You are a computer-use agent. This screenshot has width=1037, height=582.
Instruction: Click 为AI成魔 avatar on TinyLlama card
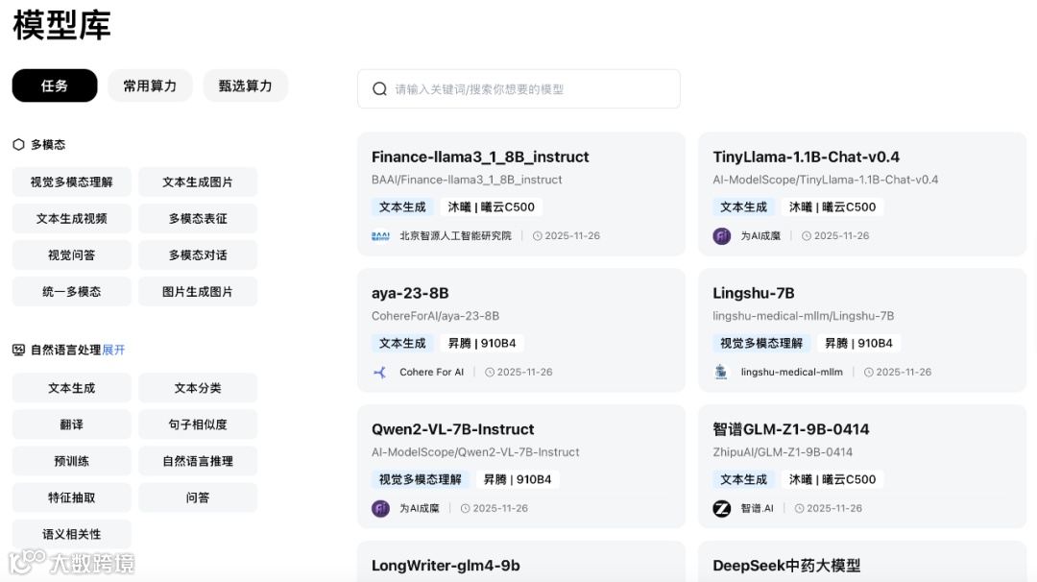[x=721, y=235]
